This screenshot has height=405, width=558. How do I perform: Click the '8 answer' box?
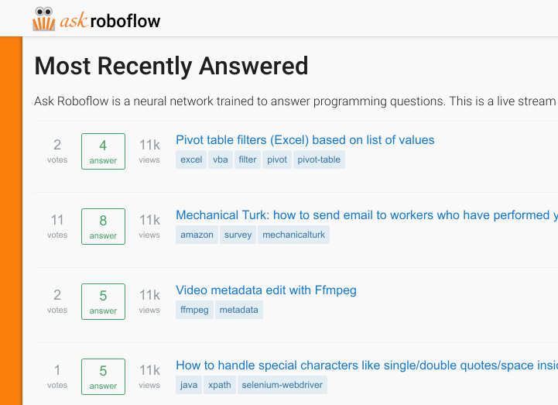pos(103,226)
